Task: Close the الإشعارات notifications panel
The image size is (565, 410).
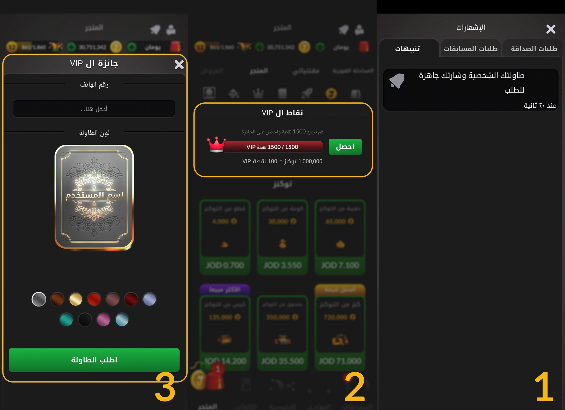Action: click(x=551, y=29)
